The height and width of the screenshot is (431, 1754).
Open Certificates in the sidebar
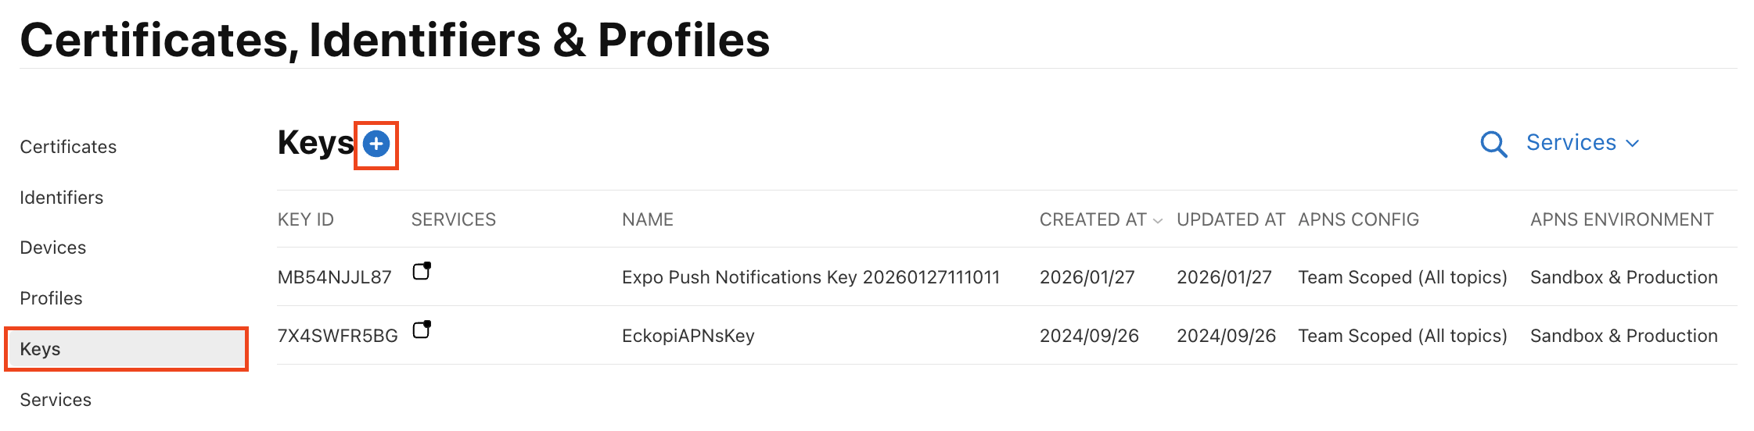[68, 147]
